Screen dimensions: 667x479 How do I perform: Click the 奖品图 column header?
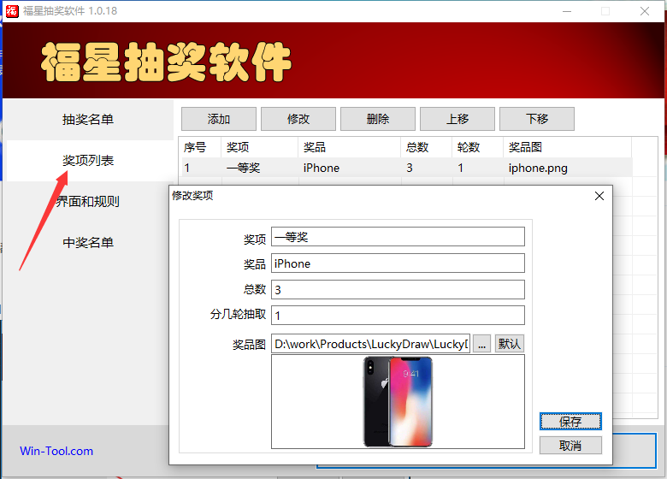point(568,147)
